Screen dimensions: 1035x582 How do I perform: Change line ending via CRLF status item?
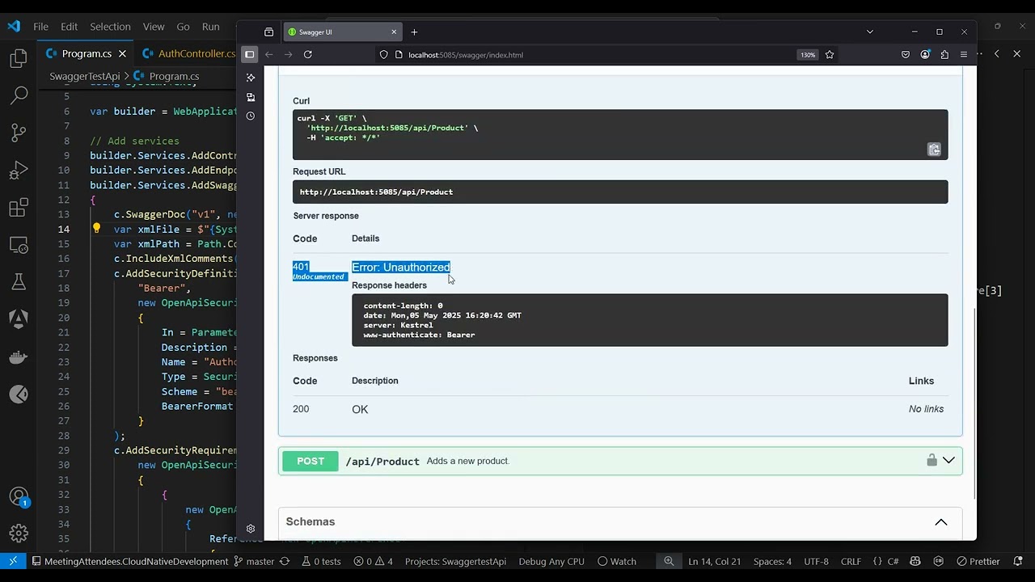pos(851,561)
